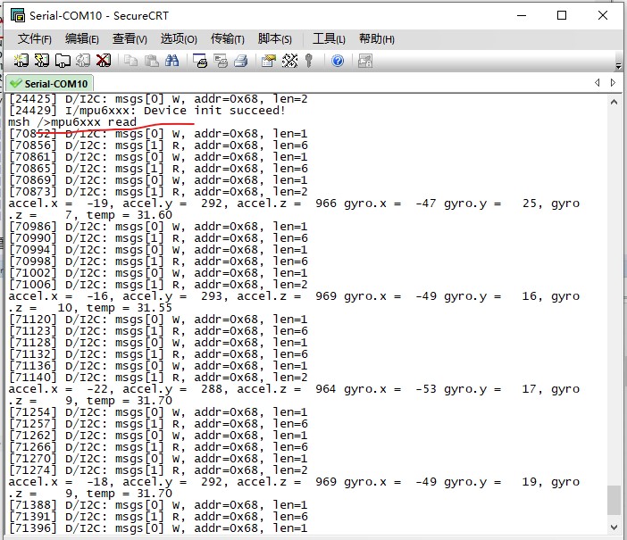Open the 查看(V) menu
This screenshot has height=540, width=627.
[130, 38]
